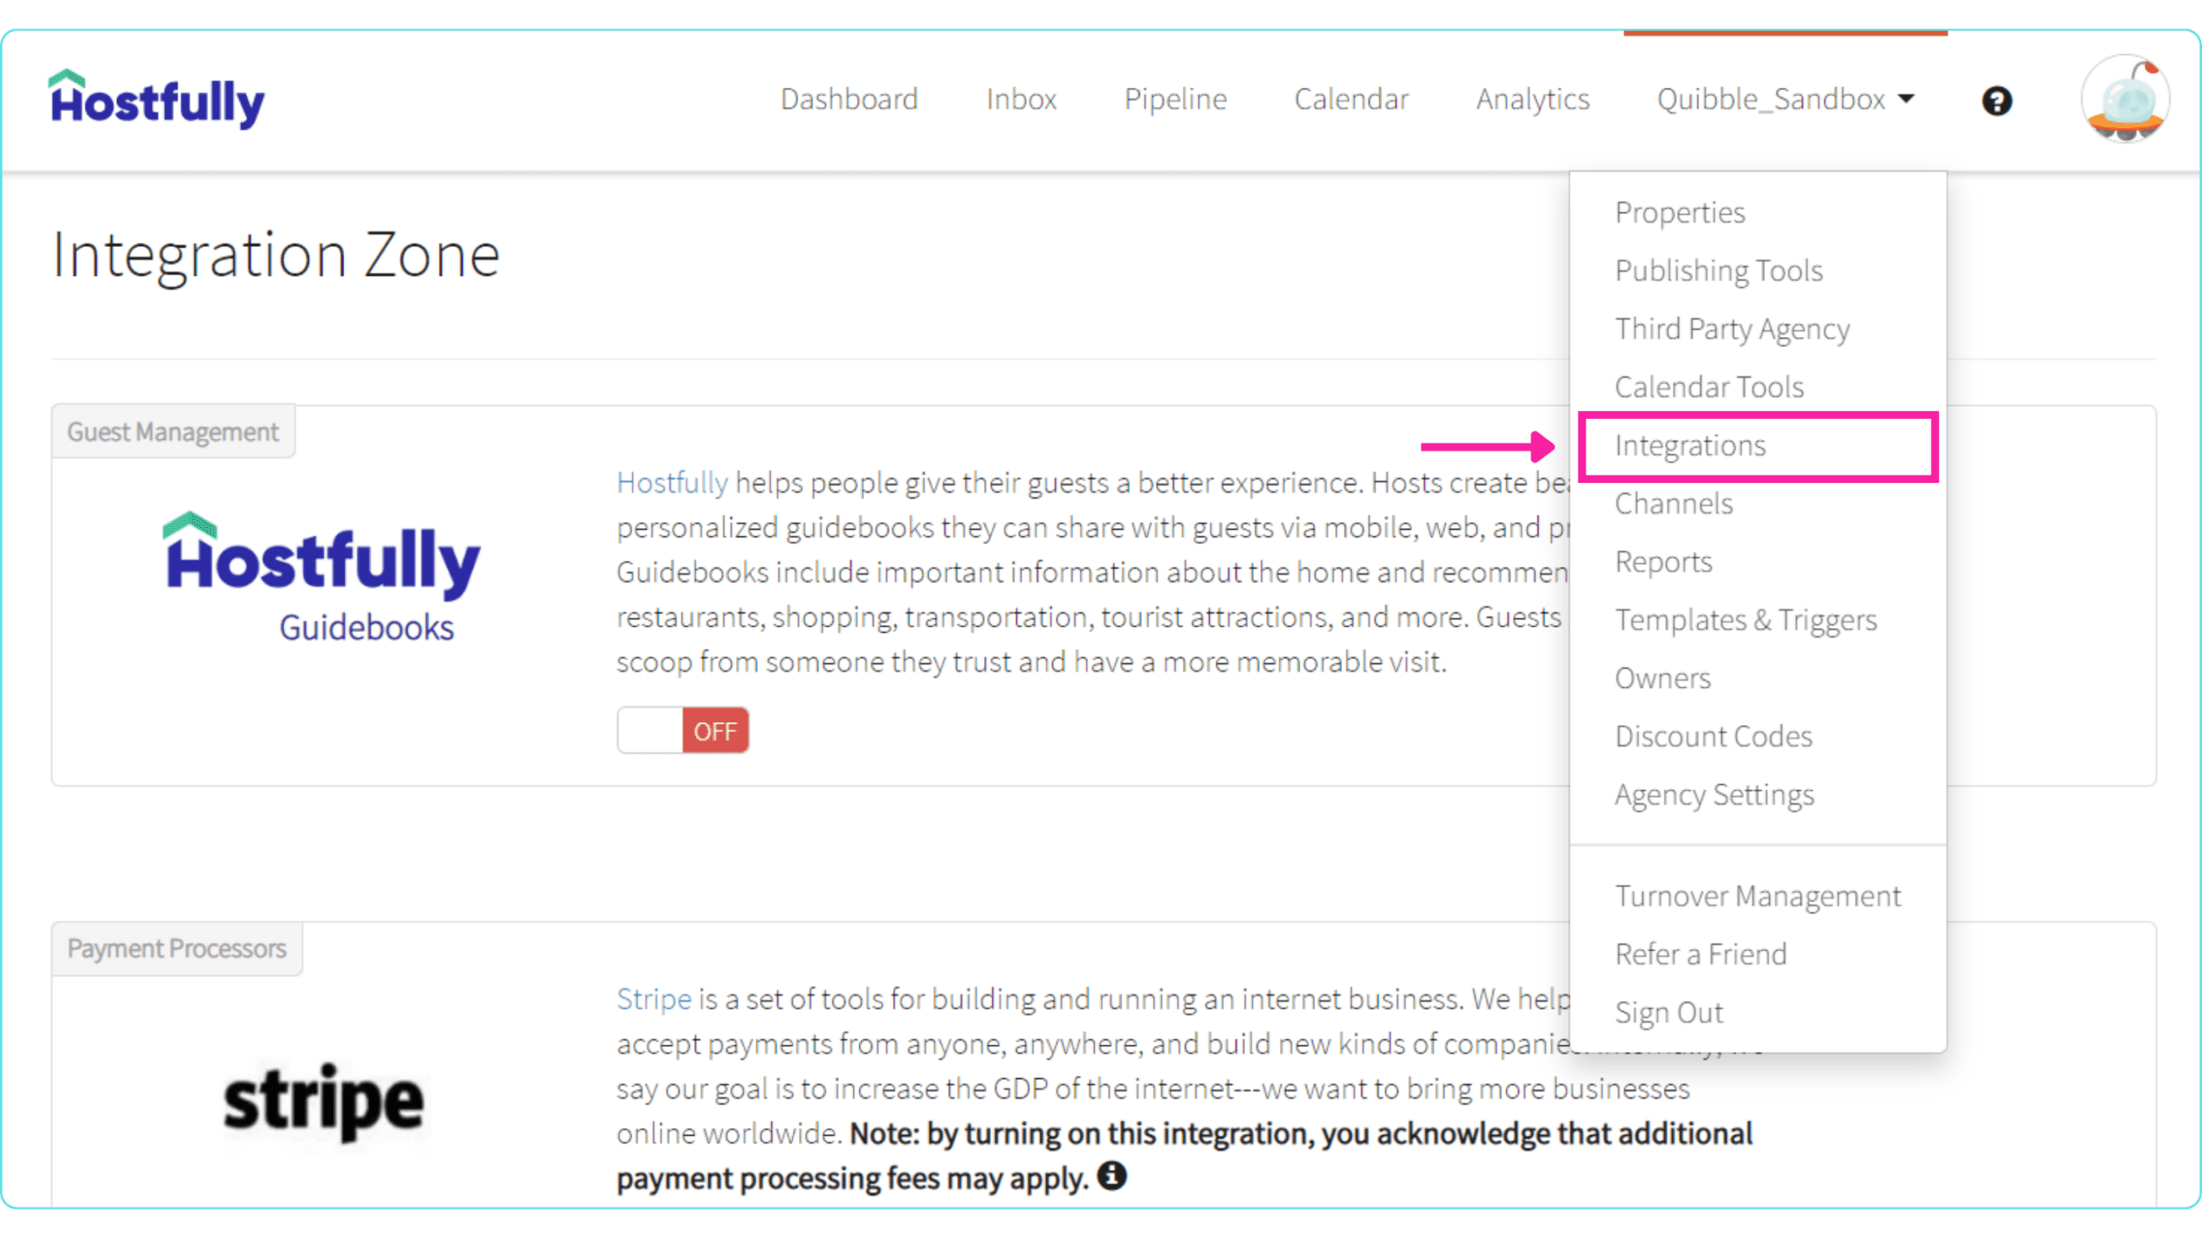
Task: Go to the Dashboard page
Action: [x=849, y=99]
